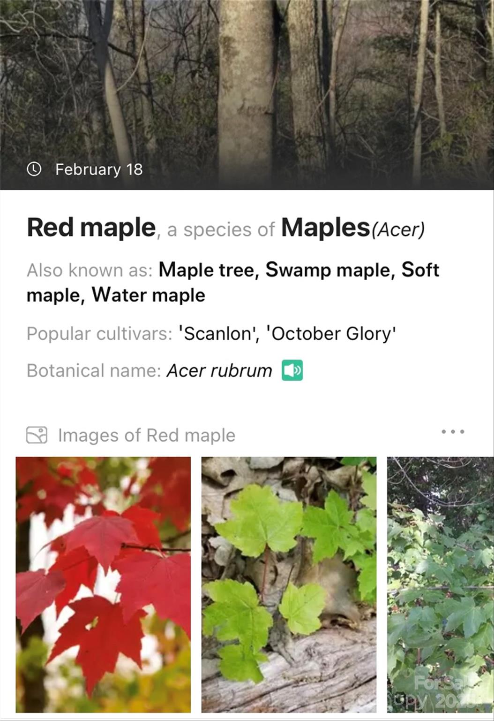
Task: Open the three-dot more options menu
Action: [x=453, y=431]
